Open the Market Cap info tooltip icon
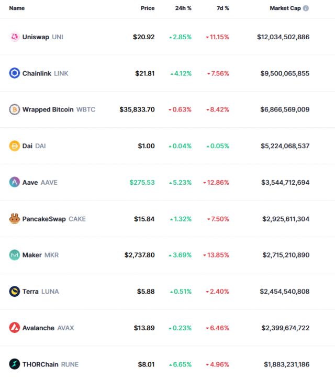Screen dimensions: 335x379 click(306, 8)
